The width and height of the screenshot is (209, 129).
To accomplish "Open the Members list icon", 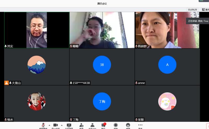I will tap(92, 125).
